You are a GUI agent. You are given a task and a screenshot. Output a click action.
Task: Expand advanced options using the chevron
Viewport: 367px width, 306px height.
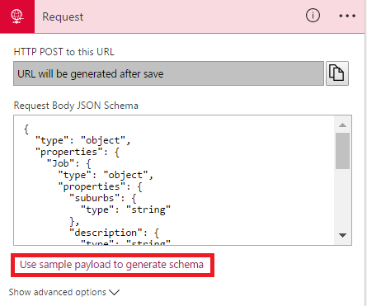[114, 292]
